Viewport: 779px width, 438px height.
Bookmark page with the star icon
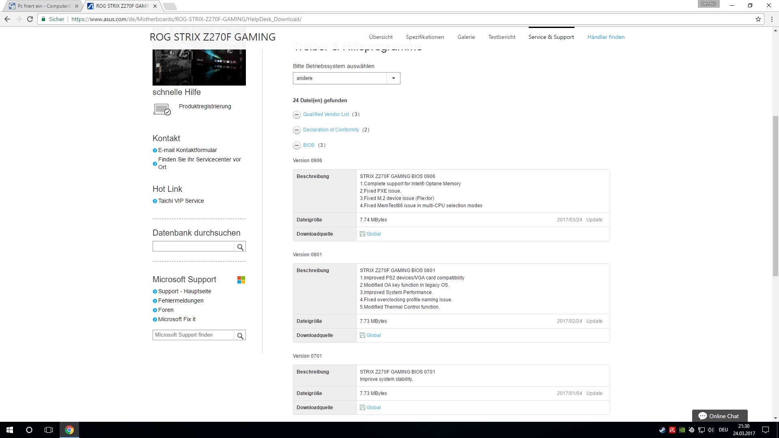(758, 19)
